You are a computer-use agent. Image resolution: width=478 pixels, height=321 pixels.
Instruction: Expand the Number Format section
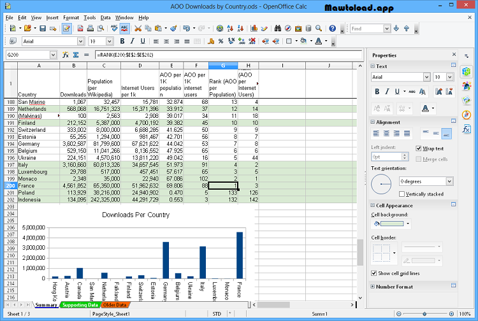[x=373, y=286]
